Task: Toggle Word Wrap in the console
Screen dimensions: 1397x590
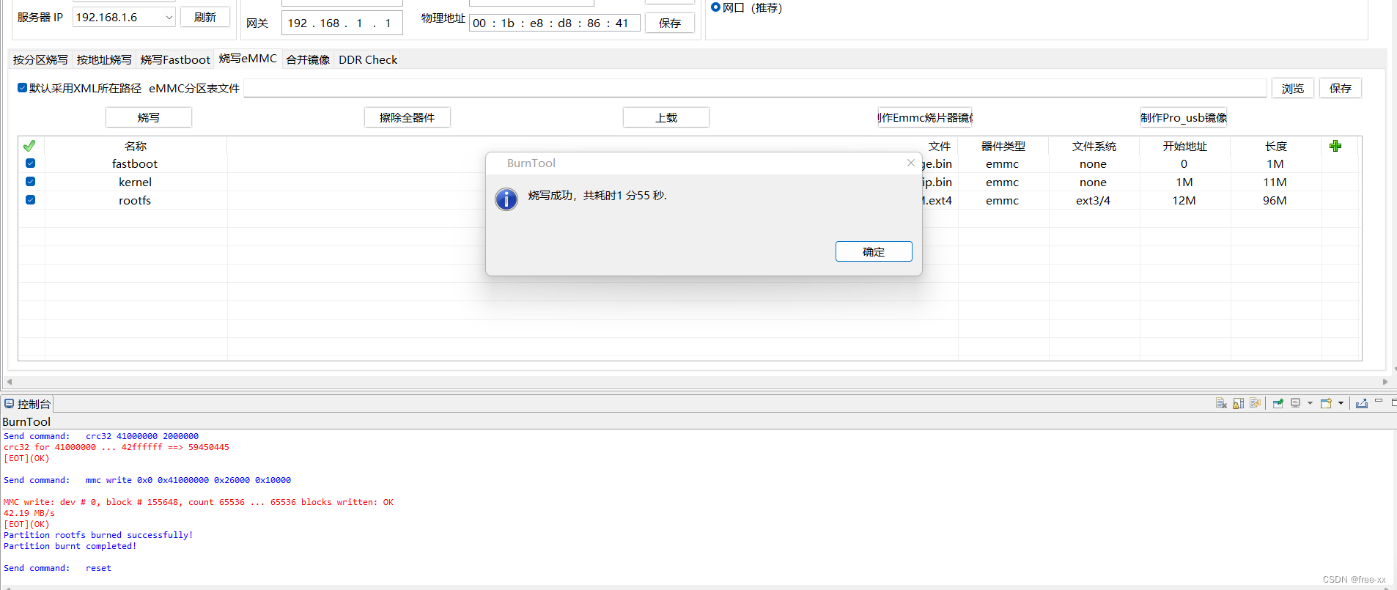Action: [x=1256, y=403]
